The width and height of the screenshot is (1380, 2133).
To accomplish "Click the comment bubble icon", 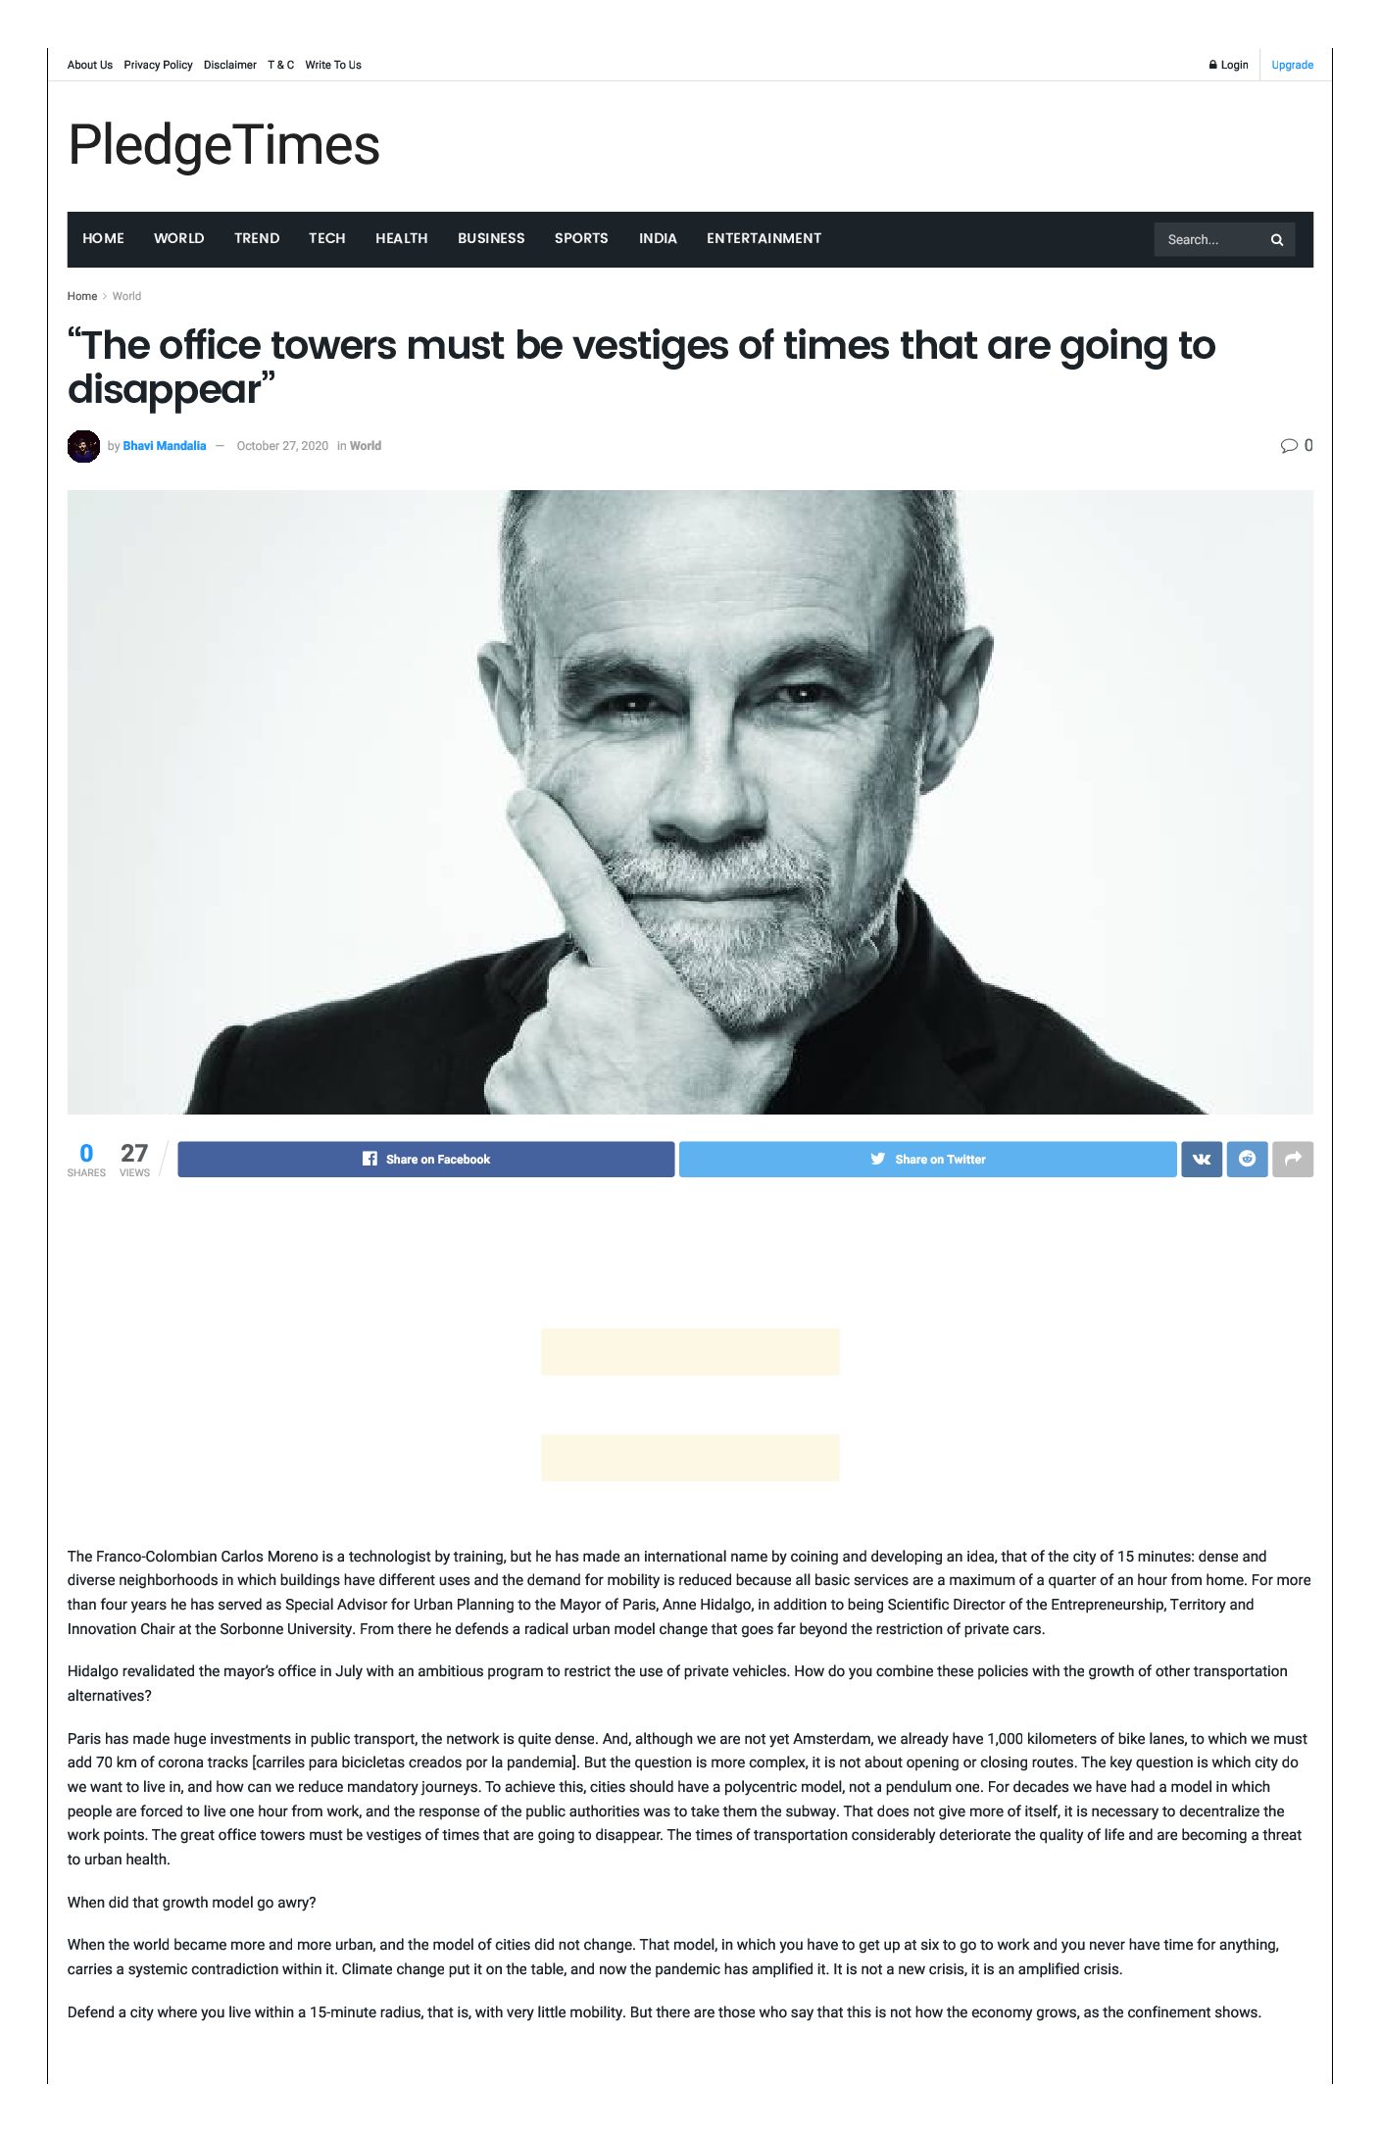I will click(x=1289, y=446).
